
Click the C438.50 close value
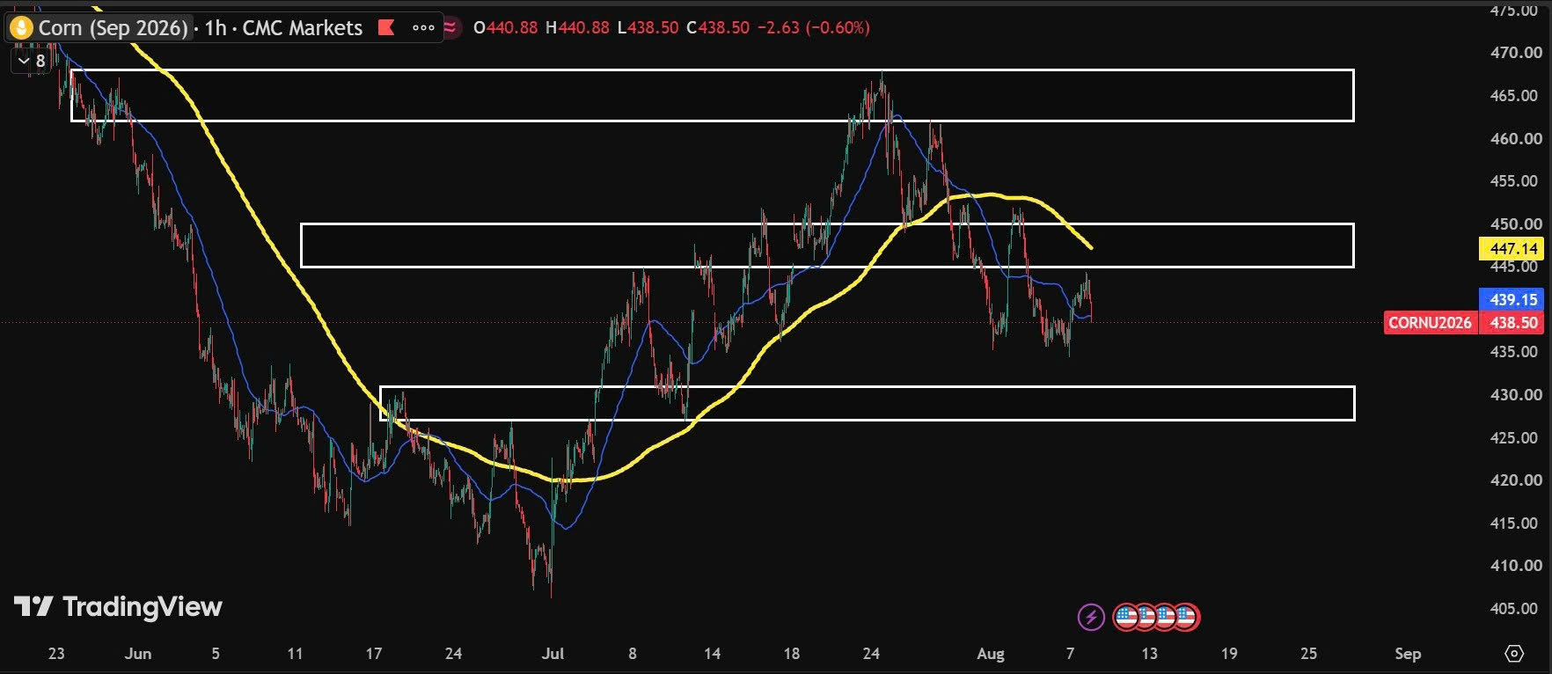coord(718,27)
